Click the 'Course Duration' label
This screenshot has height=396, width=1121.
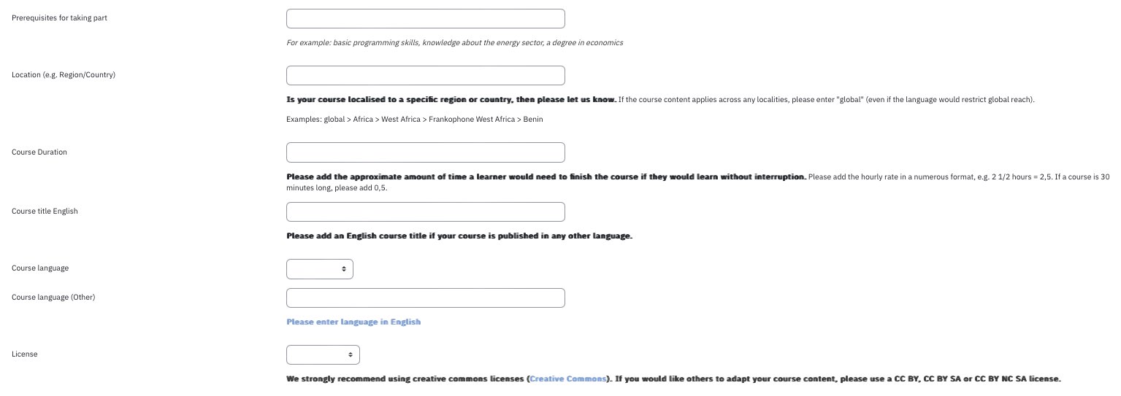[39, 152]
